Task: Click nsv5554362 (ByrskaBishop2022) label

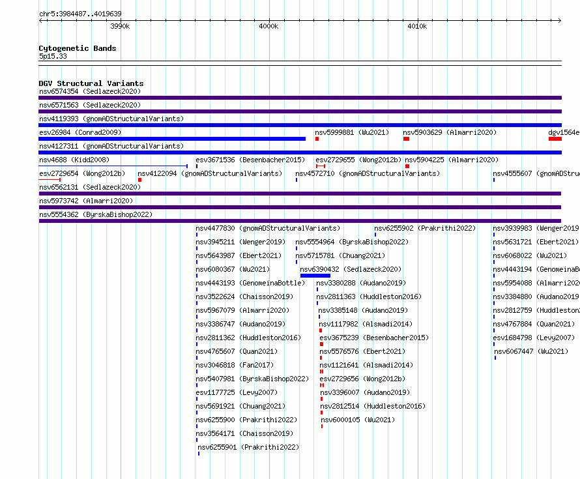Action: click(96, 214)
